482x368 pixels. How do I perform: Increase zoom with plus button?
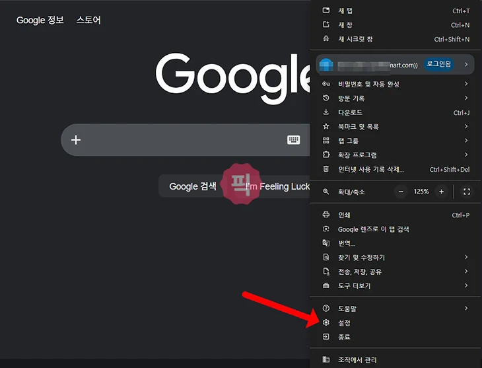tap(441, 192)
